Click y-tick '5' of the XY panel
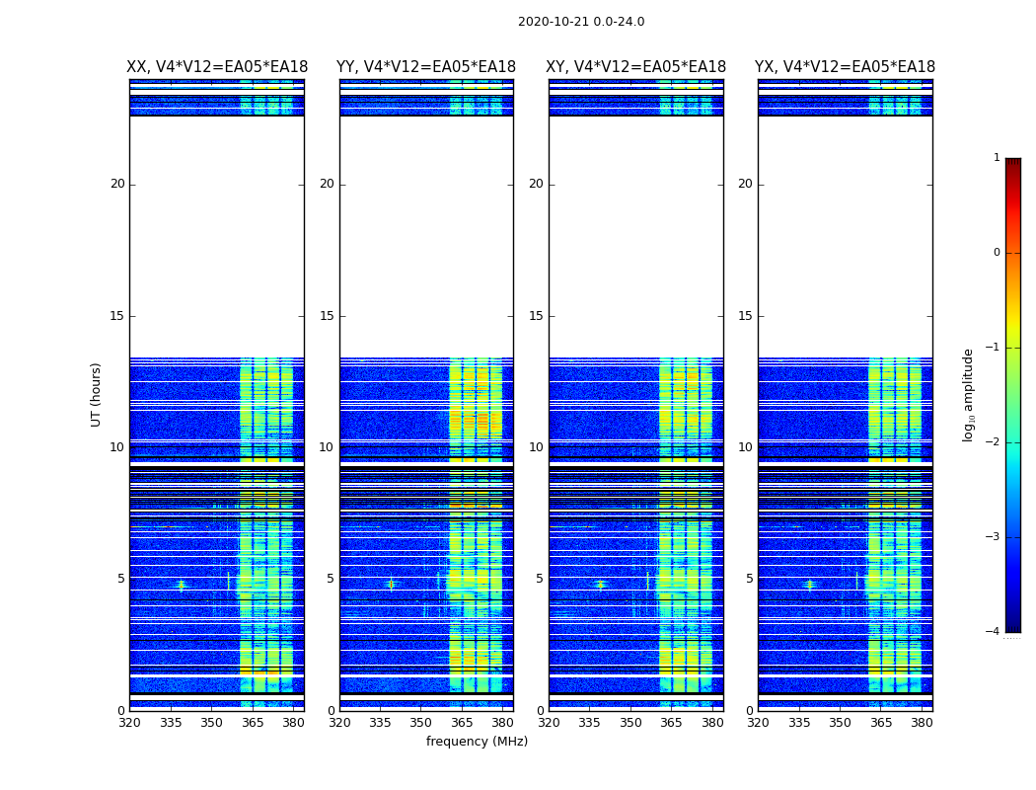1036x790 pixels. [540, 579]
